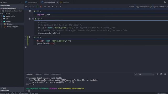Viewport: 168px width, 94px height.
Task: Select the testing_v2.ipynb tab
Action: point(50,2)
